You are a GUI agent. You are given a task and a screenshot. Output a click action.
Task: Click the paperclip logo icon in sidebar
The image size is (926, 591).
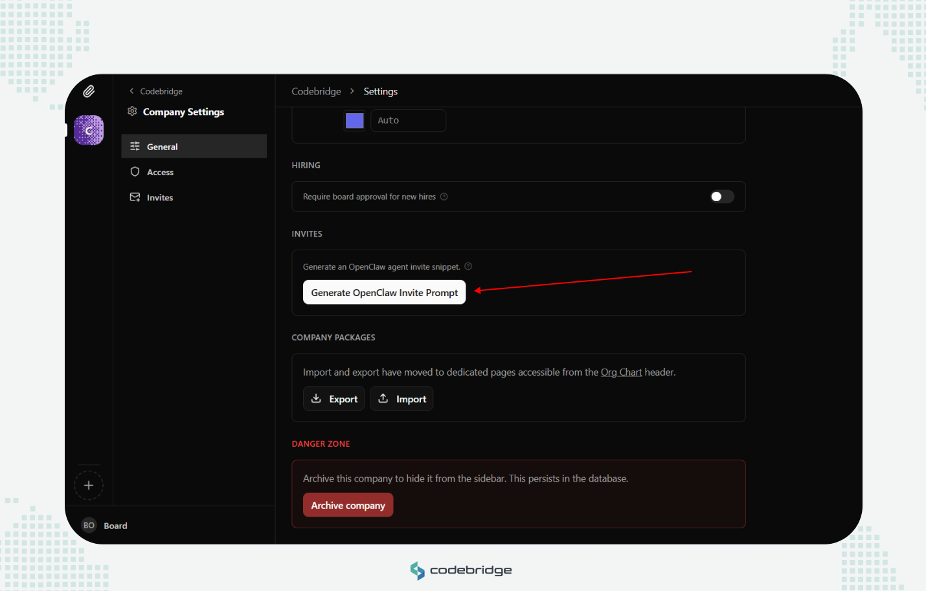point(89,91)
